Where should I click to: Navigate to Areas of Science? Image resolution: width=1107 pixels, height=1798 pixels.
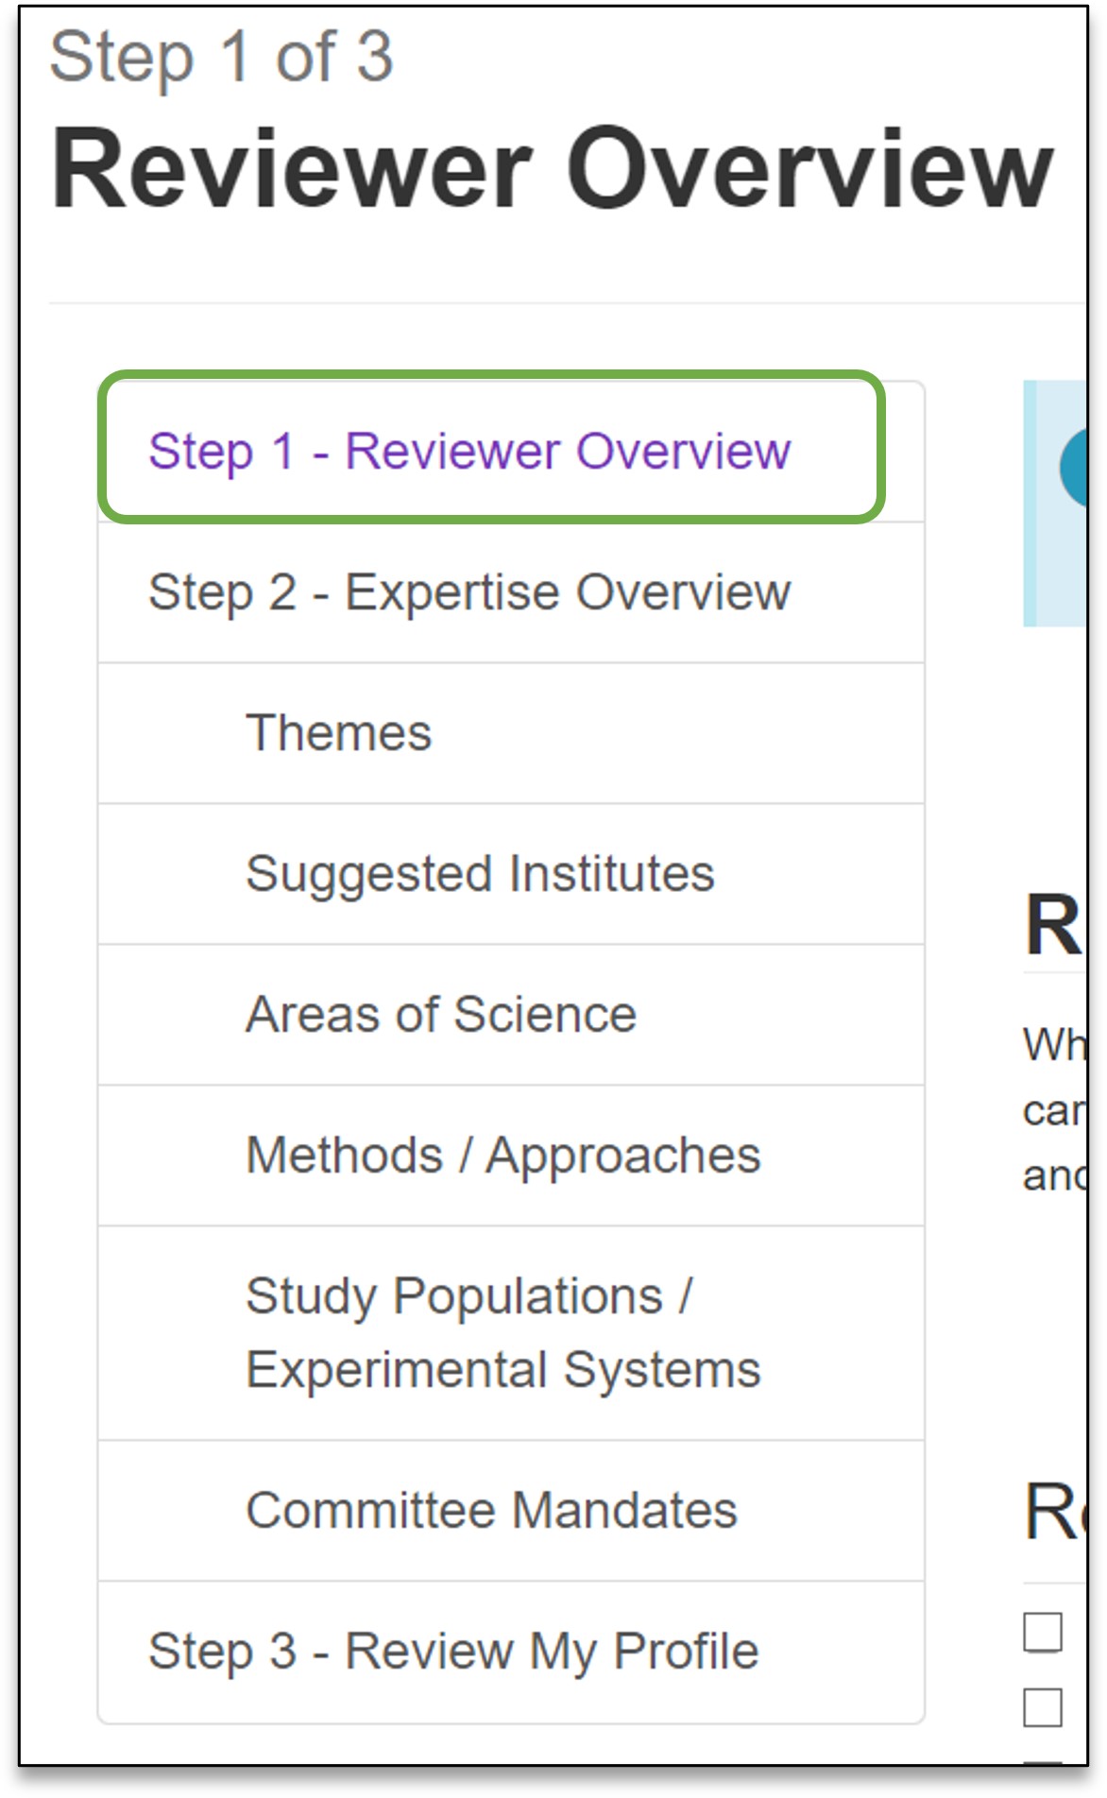441,1015
